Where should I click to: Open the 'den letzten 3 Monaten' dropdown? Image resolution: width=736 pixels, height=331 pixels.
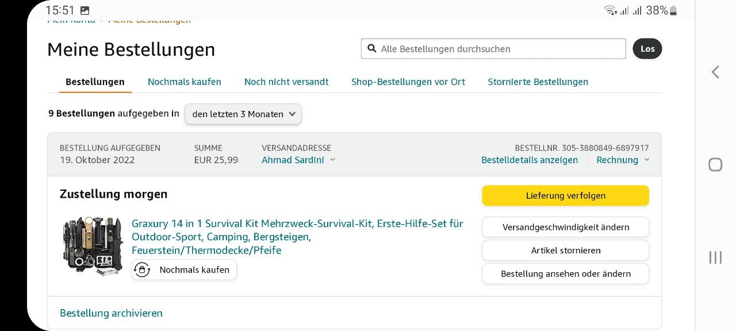[243, 114]
